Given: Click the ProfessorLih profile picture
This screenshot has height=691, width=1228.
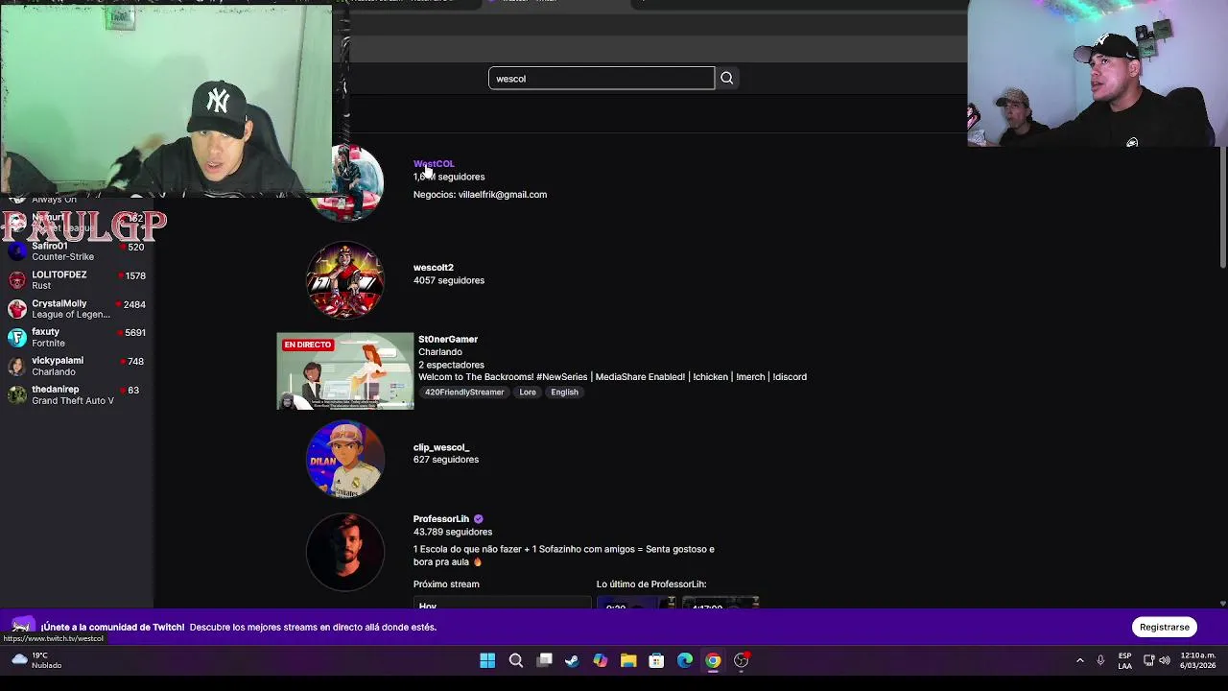Looking at the screenshot, I should coord(344,552).
